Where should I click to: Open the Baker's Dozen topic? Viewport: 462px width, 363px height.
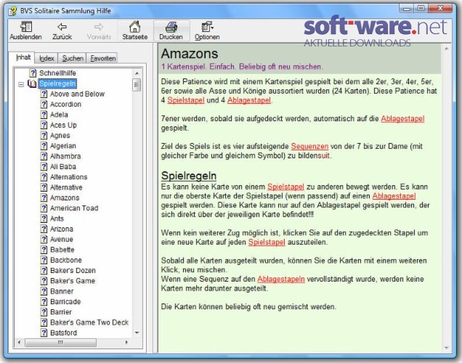[x=73, y=270]
